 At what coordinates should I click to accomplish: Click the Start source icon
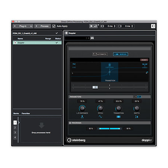[x=145, y=65]
